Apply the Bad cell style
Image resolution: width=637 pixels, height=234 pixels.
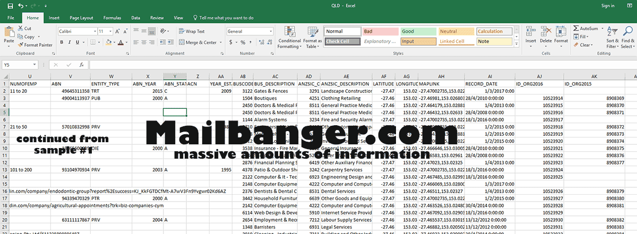380,31
